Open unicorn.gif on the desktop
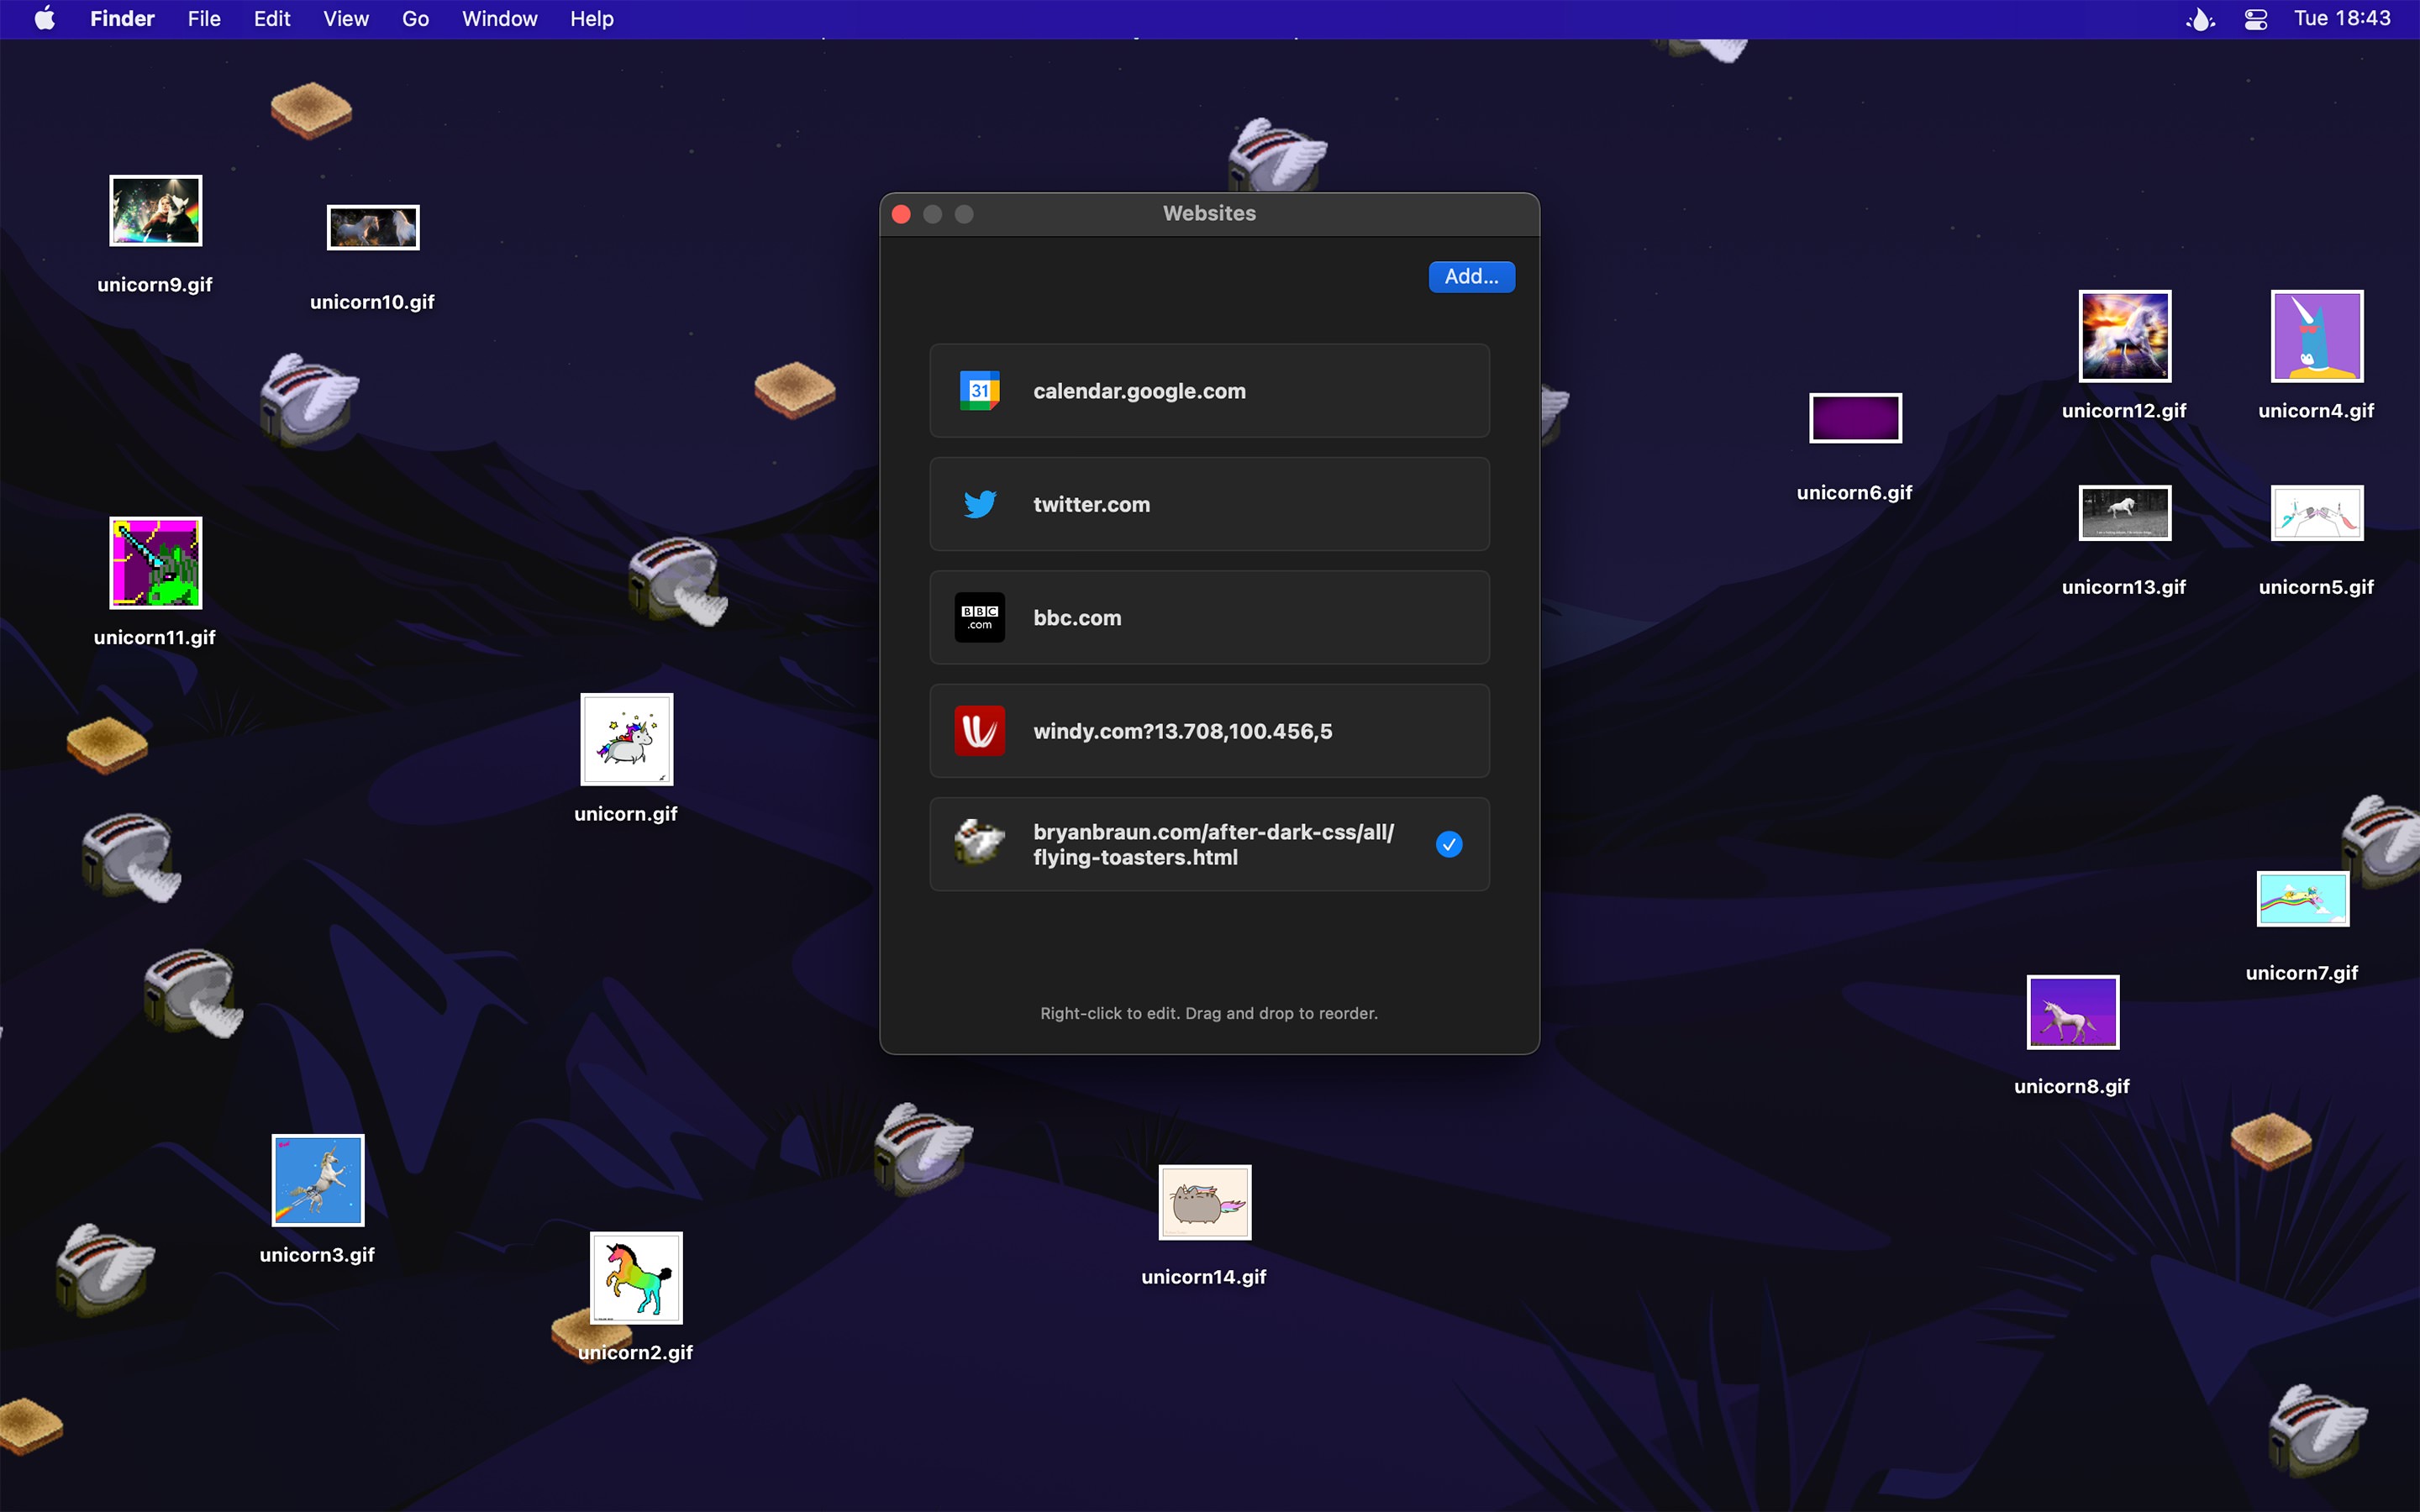 tap(626, 740)
